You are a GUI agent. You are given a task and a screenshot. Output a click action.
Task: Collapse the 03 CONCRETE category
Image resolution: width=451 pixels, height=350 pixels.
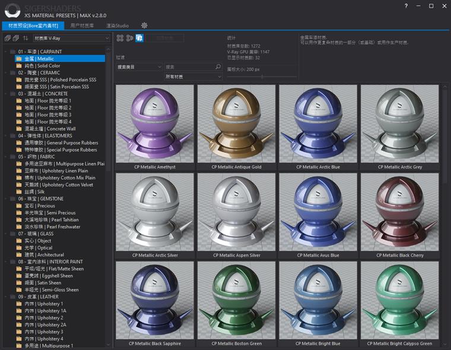pyautogui.click(x=5, y=94)
